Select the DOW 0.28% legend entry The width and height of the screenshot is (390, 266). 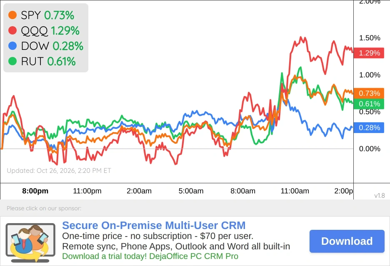click(x=46, y=46)
